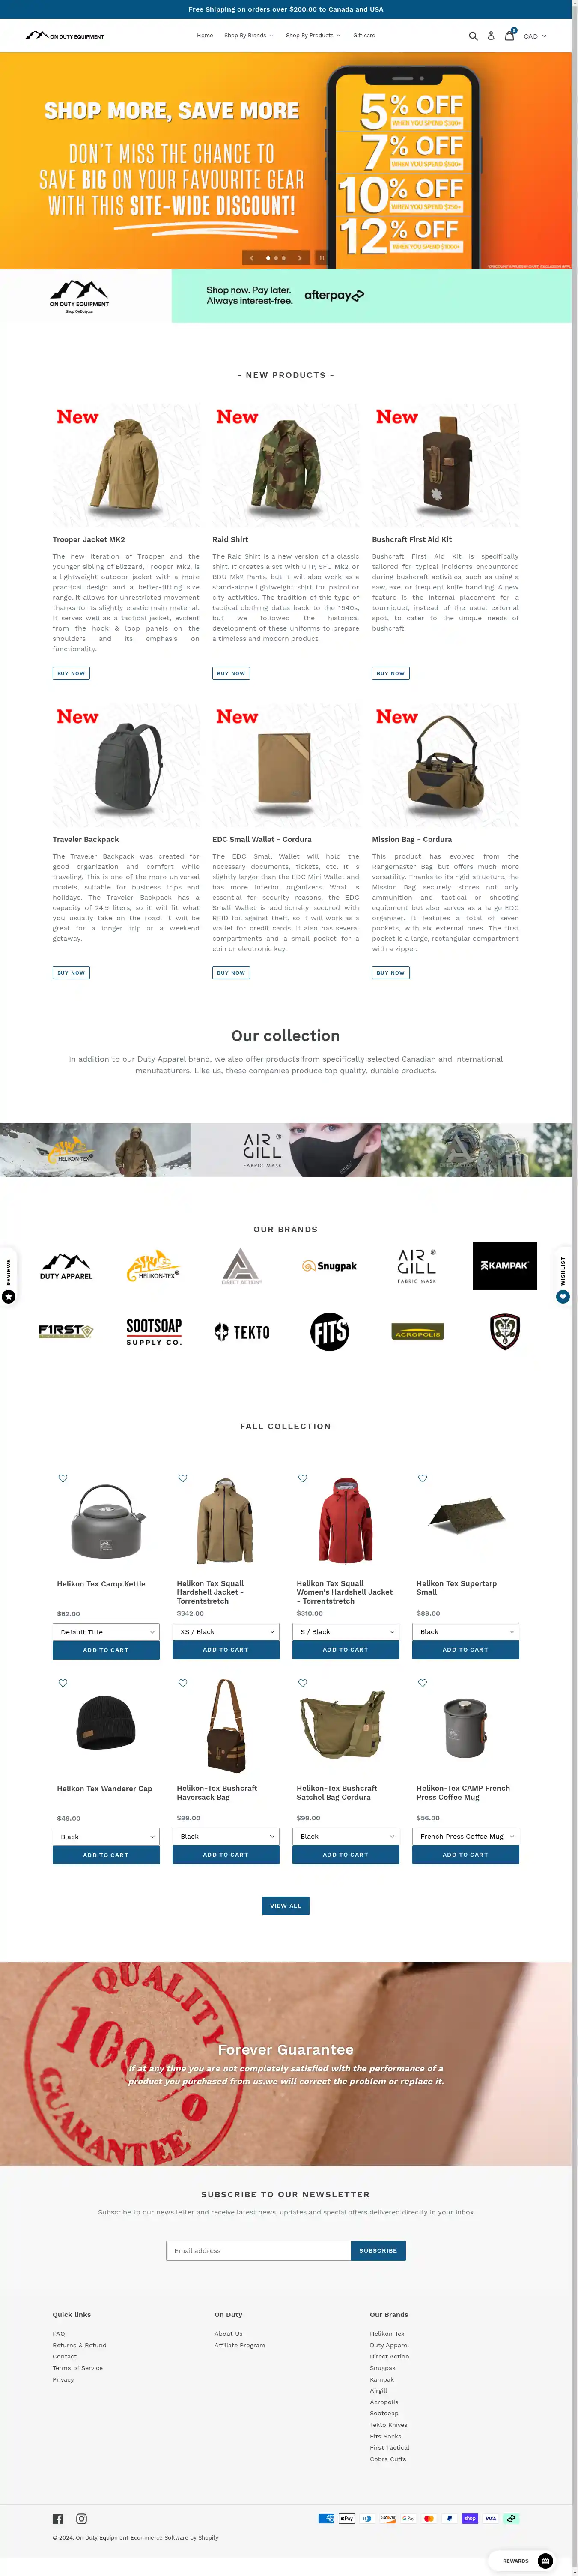The width and height of the screenshot is (578, 2576).
Task: Click VIEW ALL under Fall Collection
Action: (286, 1905)
